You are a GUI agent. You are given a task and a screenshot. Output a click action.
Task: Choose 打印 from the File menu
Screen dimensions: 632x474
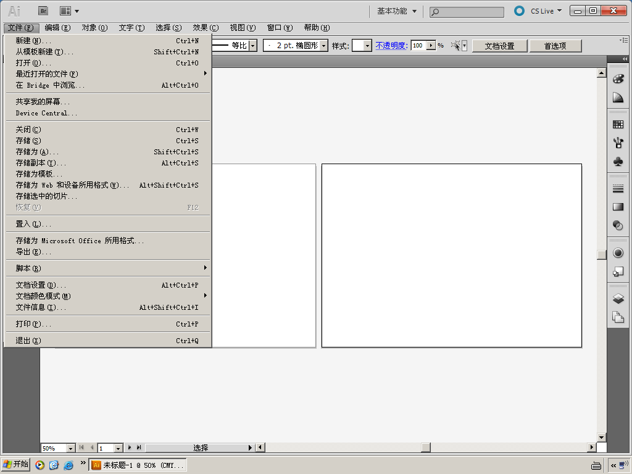pyautogui.click(x=108, y=323)
